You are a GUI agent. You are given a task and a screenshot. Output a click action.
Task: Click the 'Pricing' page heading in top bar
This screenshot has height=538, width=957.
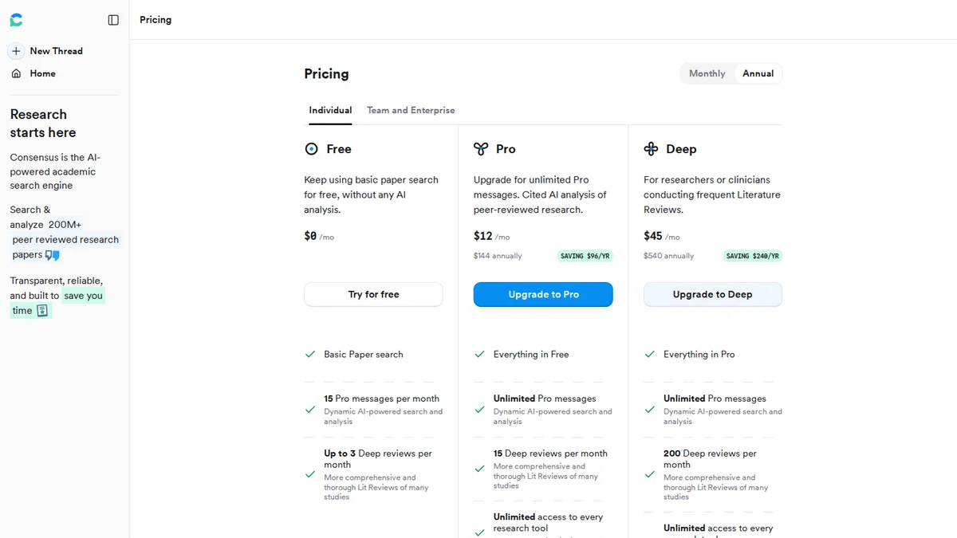pyautogui.click(x=156, y=20)
